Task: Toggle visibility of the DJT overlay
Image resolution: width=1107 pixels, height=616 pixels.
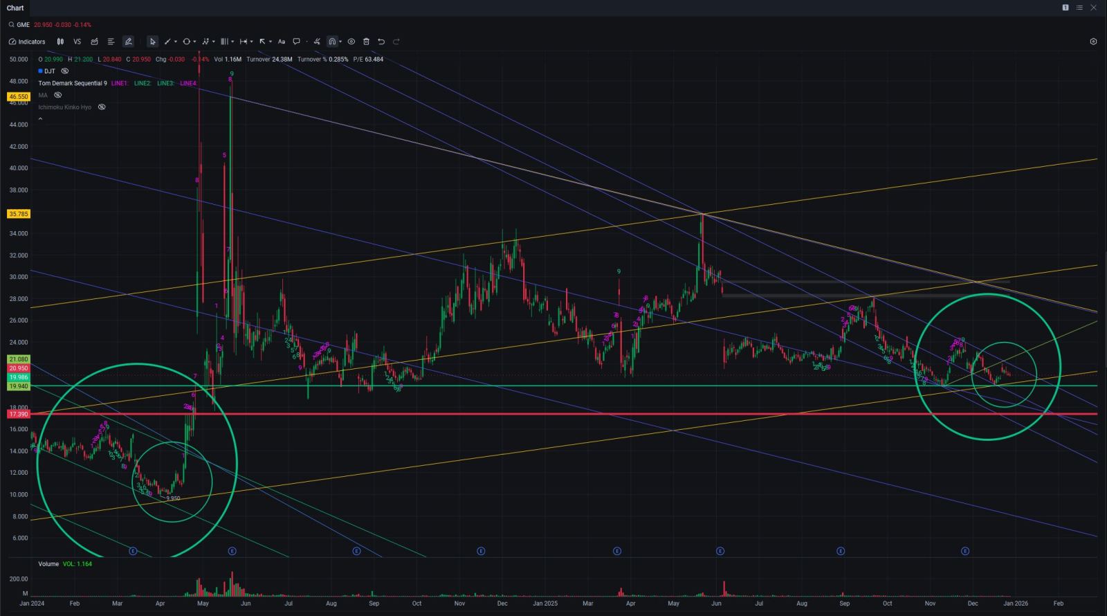Action: tap(65, 71)
